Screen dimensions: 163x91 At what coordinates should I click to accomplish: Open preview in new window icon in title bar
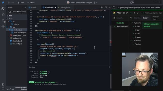click(x=131, y=3)
